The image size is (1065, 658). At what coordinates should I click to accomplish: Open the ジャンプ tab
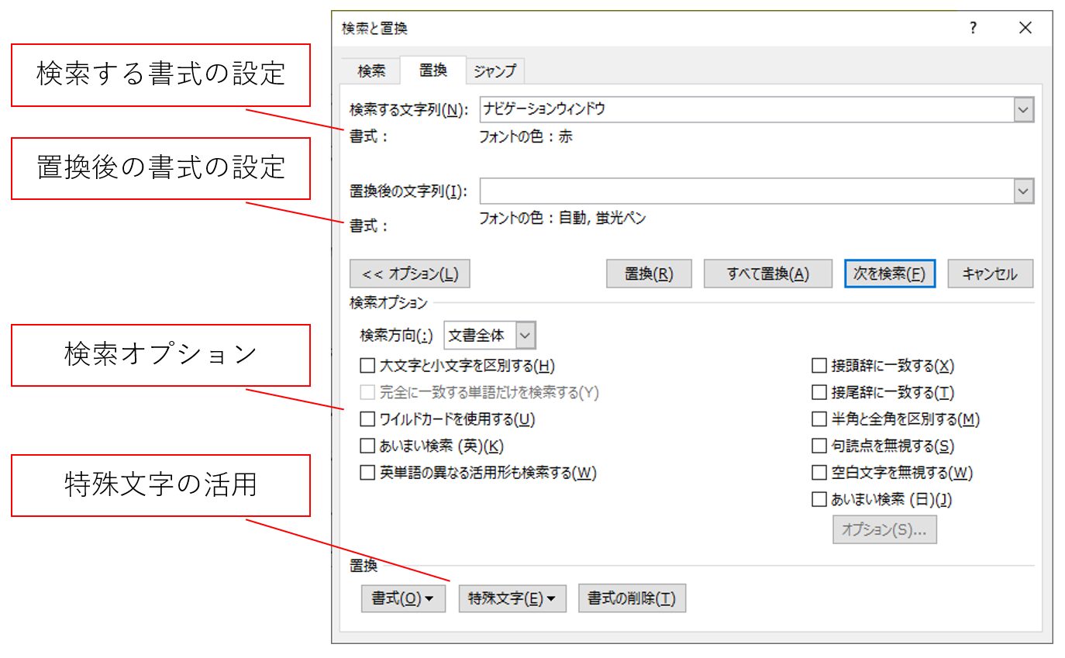pos(495,71)
